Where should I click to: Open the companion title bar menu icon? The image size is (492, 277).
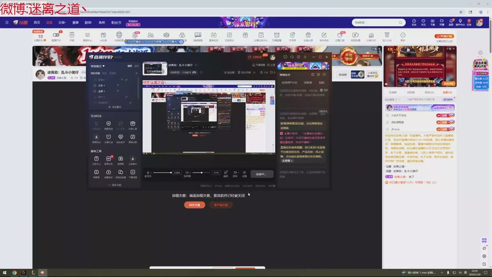coord(305,57)
